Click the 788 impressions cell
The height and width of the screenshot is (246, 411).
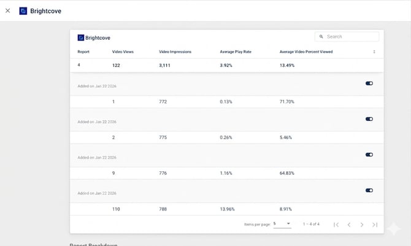point(163,209)
